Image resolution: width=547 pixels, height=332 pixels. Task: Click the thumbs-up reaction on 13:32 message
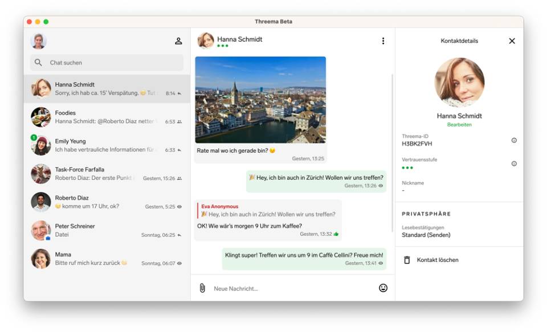click(336, 234)
